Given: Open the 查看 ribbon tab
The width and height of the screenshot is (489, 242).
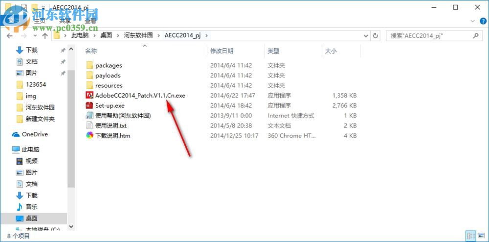Looking at the screenshot, I should pos(90,21).
